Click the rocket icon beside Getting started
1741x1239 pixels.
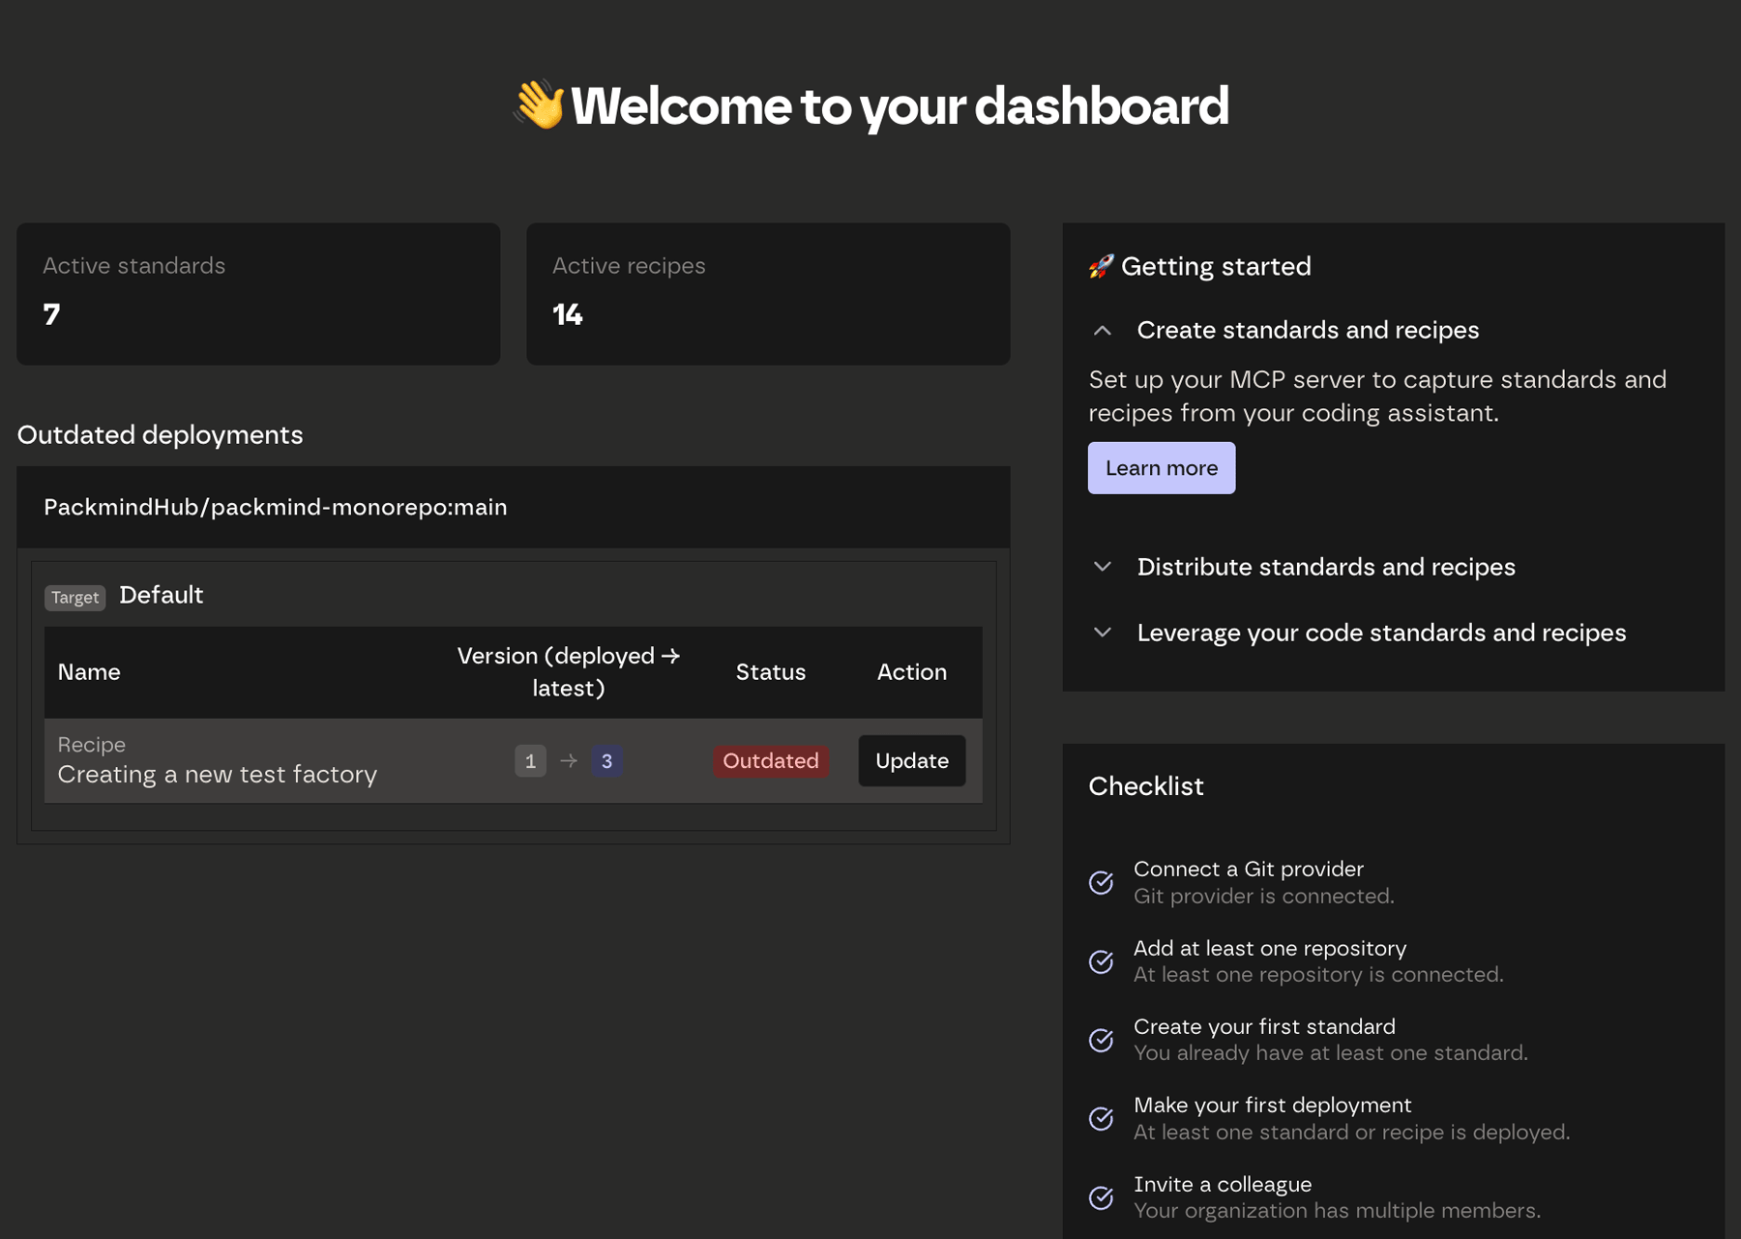1101,266
